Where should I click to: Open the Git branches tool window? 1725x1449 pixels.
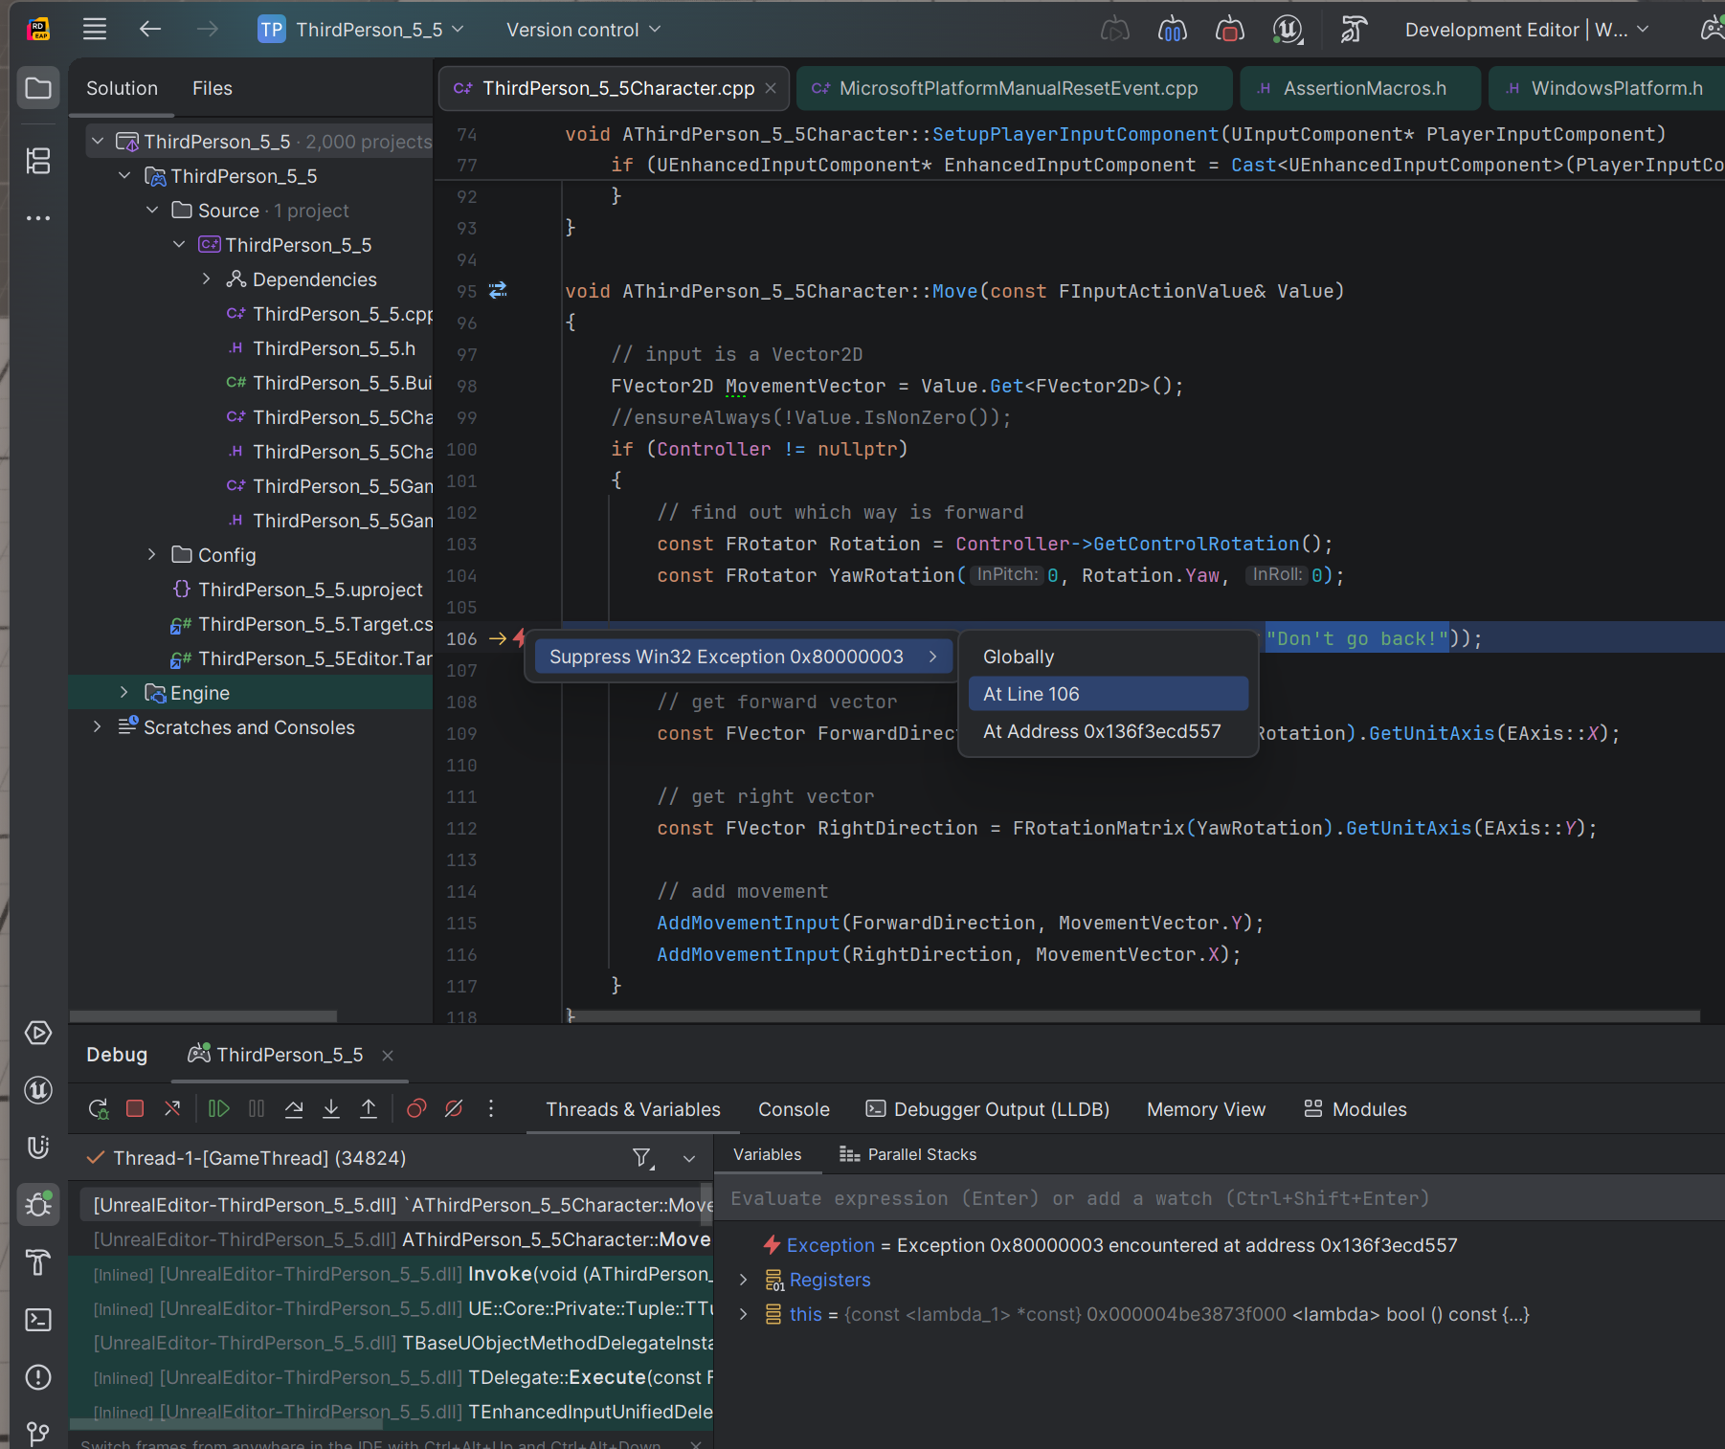coord(38,1433)
